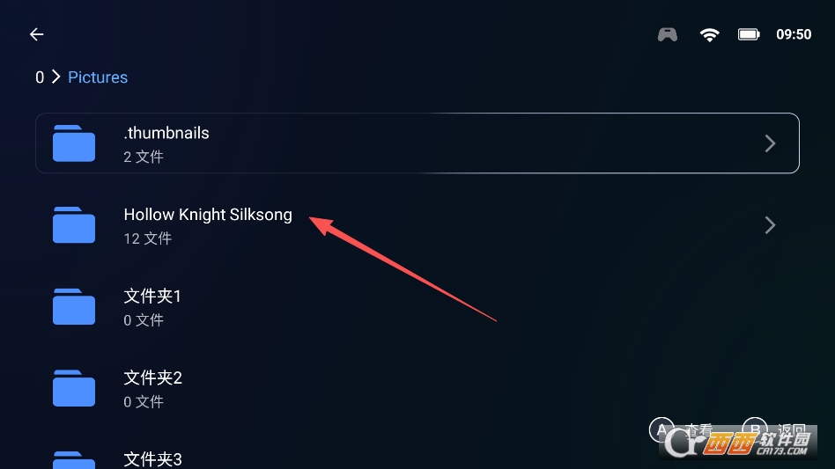This screenshot has width=835, height=469.
Task: Click the .thumbnails folder icon
Action: click(74, 143)
